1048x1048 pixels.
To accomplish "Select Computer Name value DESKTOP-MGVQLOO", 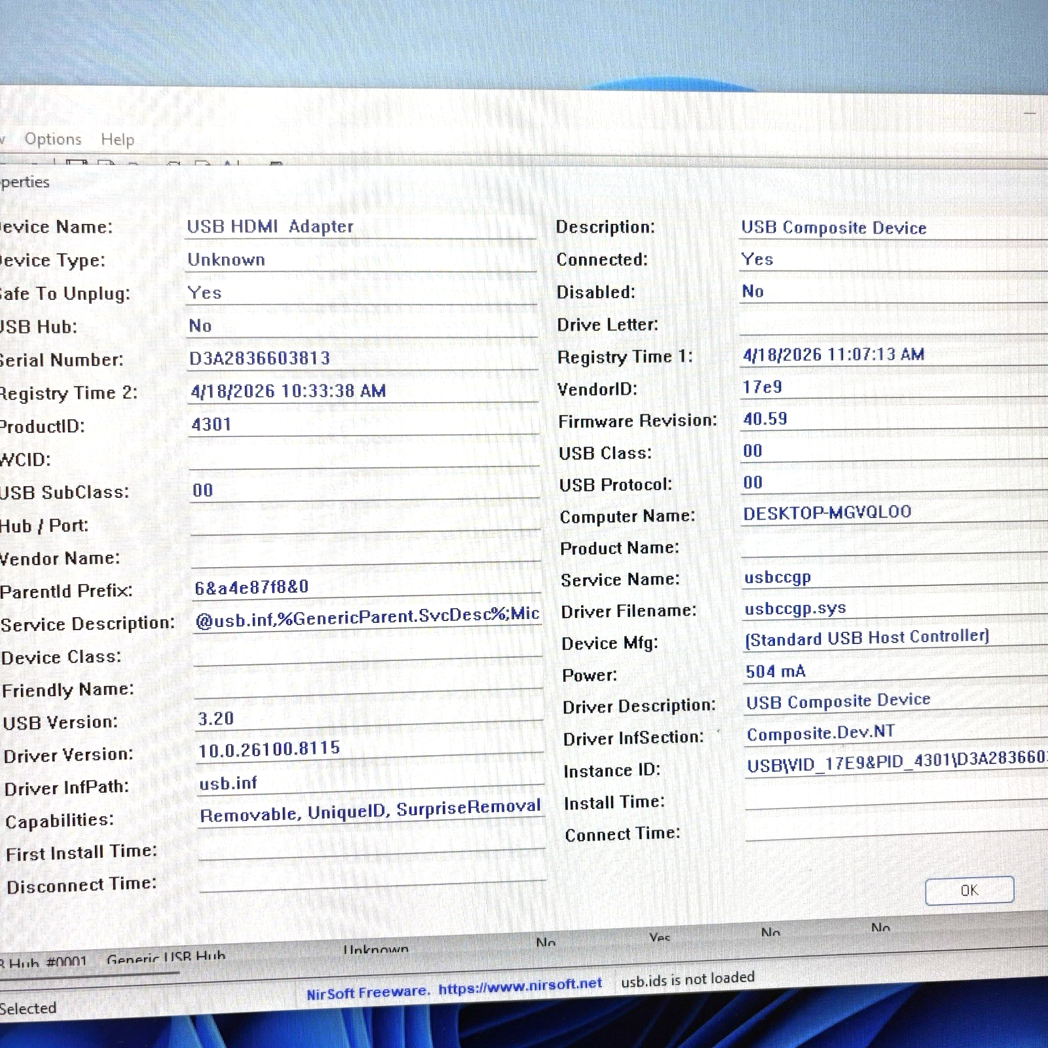I will click(x=895, y=513).
